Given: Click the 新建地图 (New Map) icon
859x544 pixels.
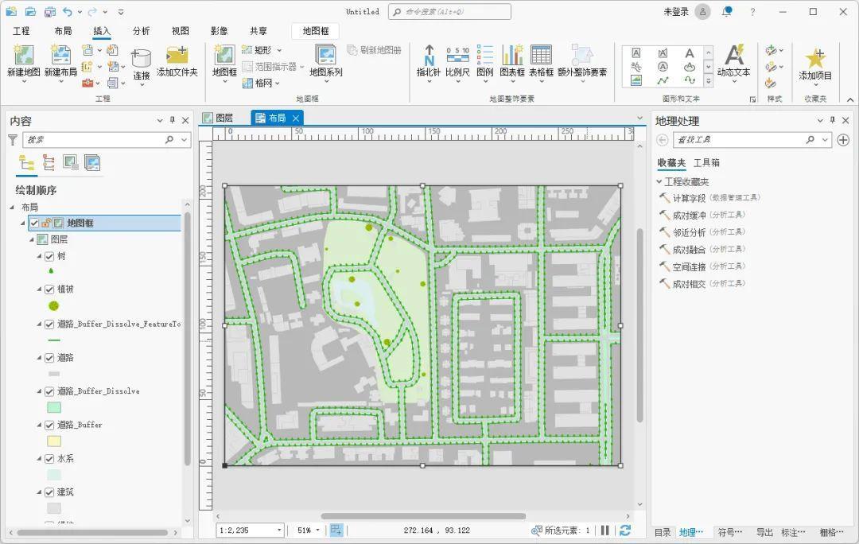Looking at the screenshot, I should [x=24, y=56].
